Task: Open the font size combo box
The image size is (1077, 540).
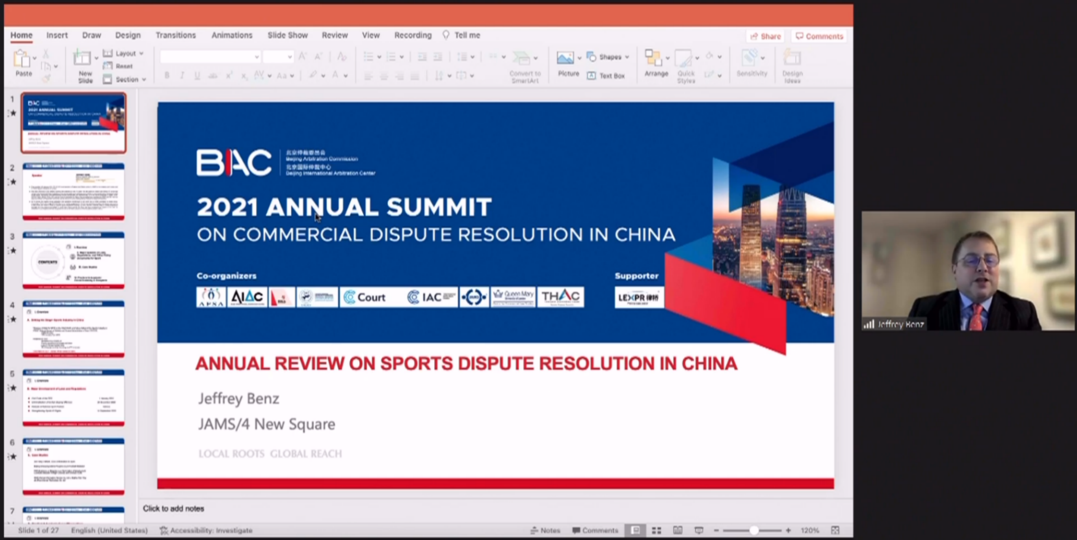Action: (x=278, y=57)
